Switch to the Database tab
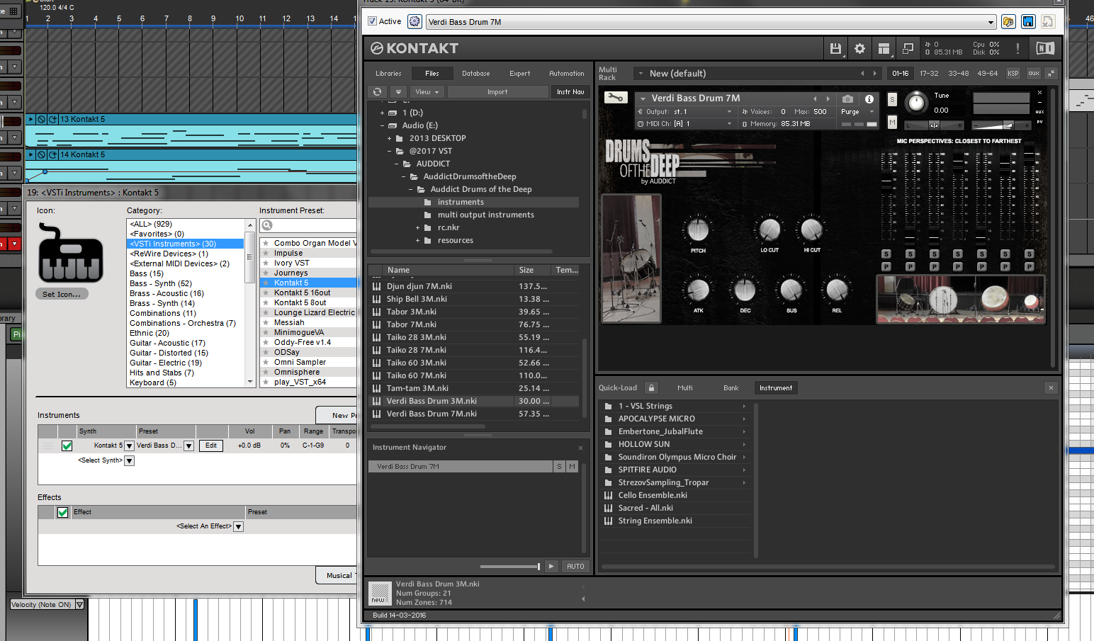This screenshot has height=641, width=1094. 476,73
